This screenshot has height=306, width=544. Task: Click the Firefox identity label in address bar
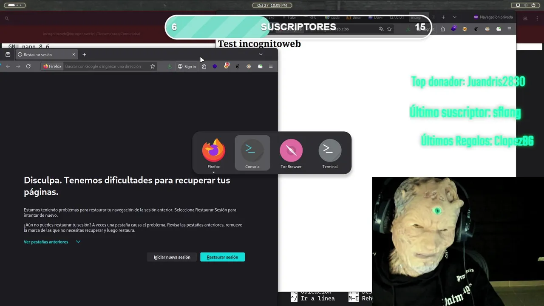[52, 66]
